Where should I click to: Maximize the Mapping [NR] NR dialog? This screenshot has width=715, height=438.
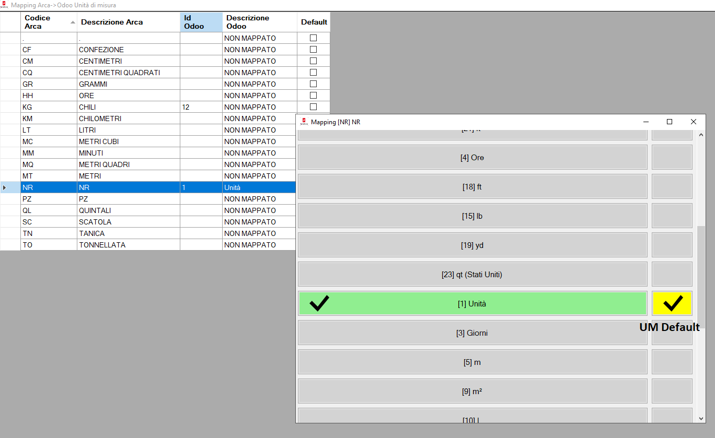coord(669,122)
